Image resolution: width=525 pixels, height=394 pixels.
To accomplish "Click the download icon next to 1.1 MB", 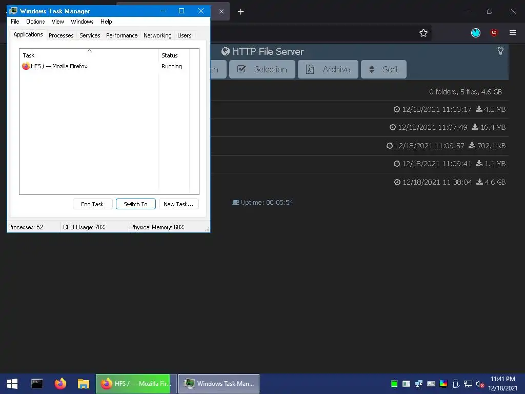I will (x=479, y=164).
